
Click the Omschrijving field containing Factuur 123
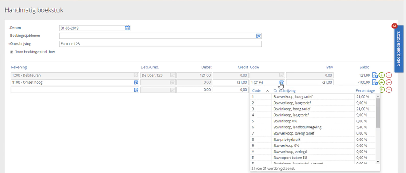160,44
